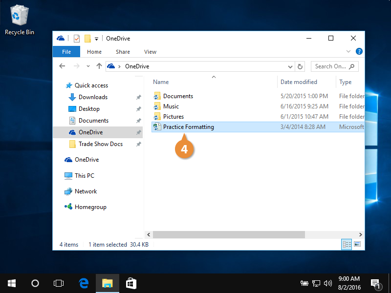Viewport: 391px width, 293px height.
Task: Click the Properties icon in quick access toolbar
Action: click(x=77, y=39)
